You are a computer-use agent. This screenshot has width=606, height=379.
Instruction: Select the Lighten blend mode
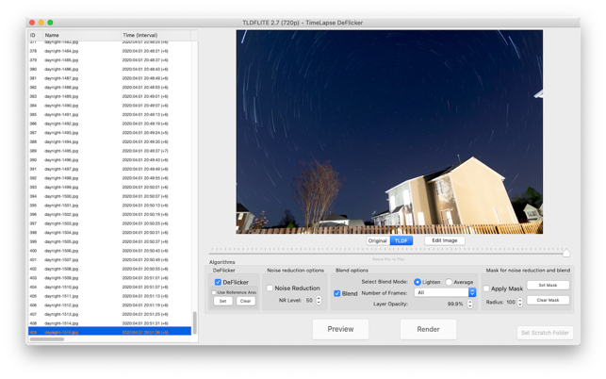[418, 282]
